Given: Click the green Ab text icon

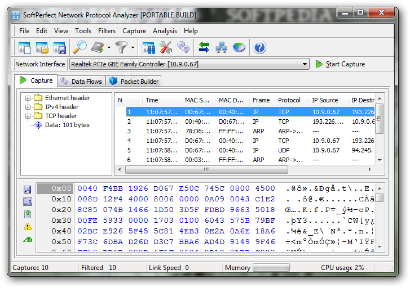Looking at the screenshot, I should pyautogui.click(x=28, y=239).
